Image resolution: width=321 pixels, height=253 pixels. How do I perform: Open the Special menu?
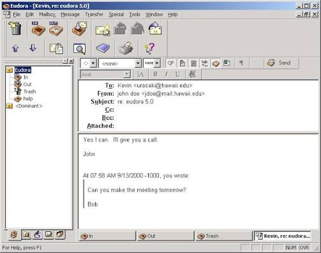coord(116,15)
